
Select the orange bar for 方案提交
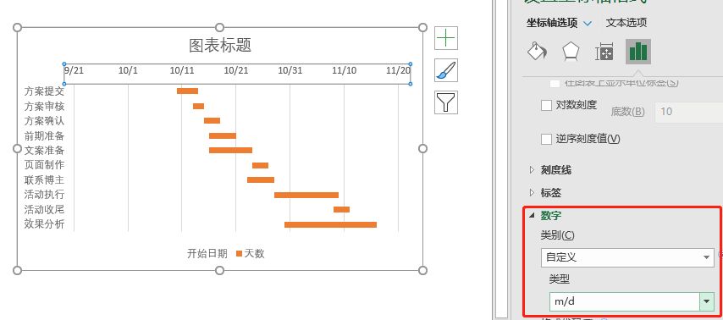click(x=188, y=91)
